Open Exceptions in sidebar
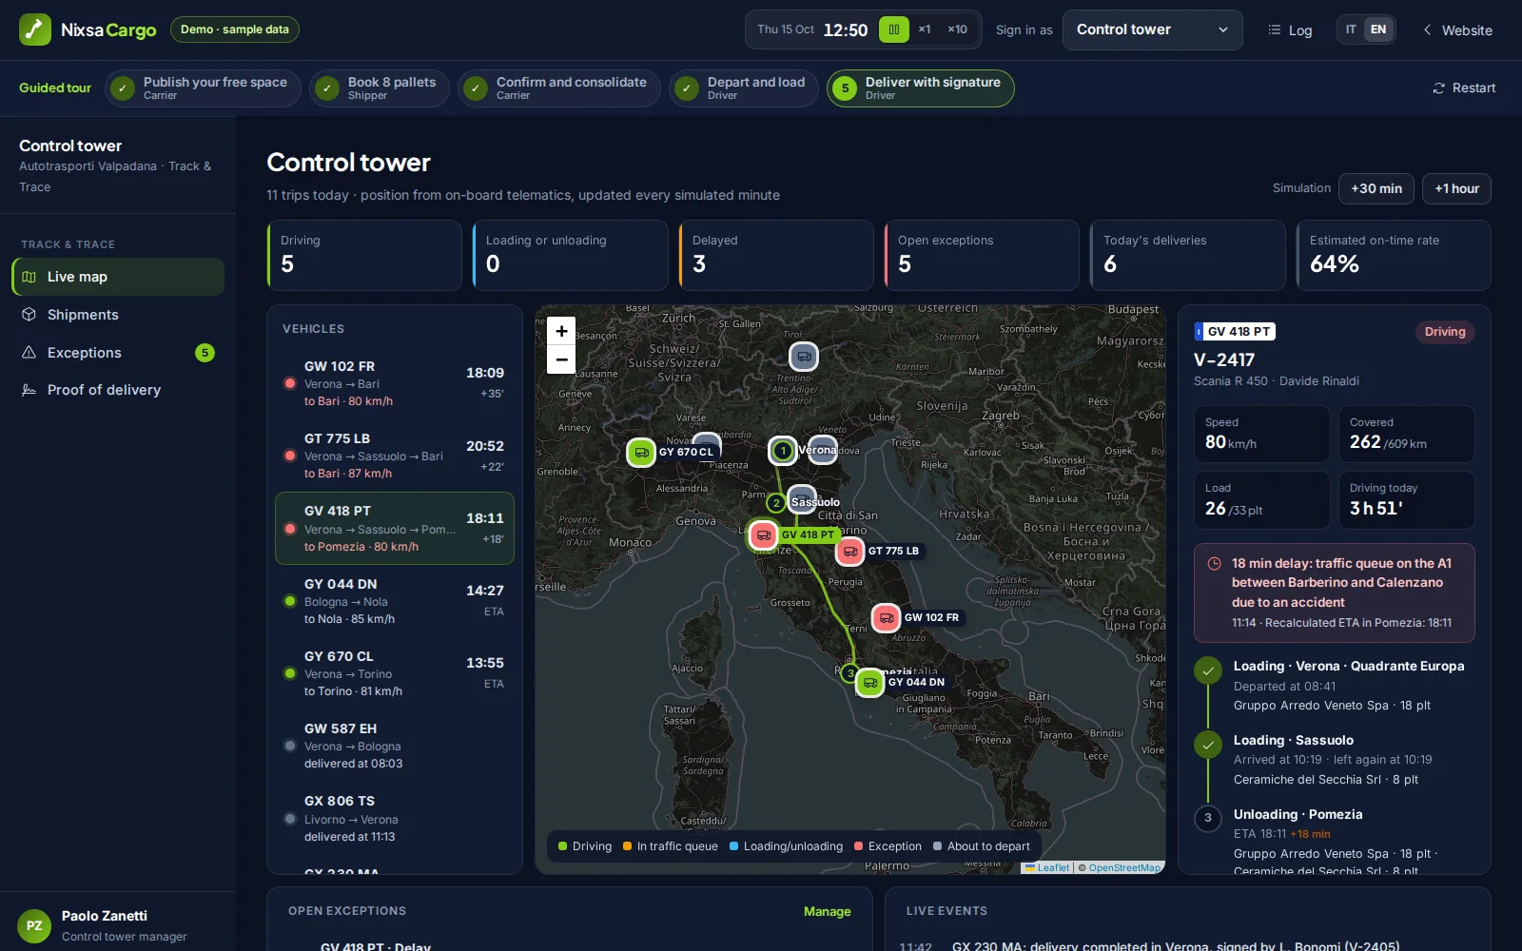 point(119,353)
